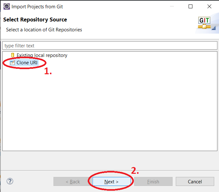Click the 'Select Repository Source' heading
Image resolution: width=219 pixels, height=192 pixels.
35,20
